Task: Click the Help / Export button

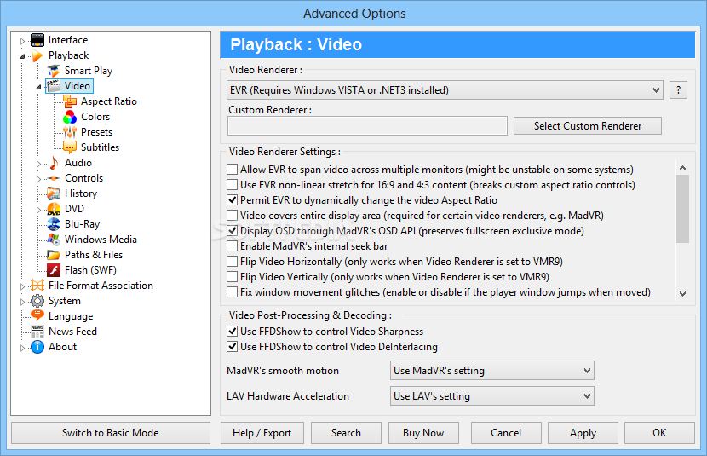Action: pos(262,433)
